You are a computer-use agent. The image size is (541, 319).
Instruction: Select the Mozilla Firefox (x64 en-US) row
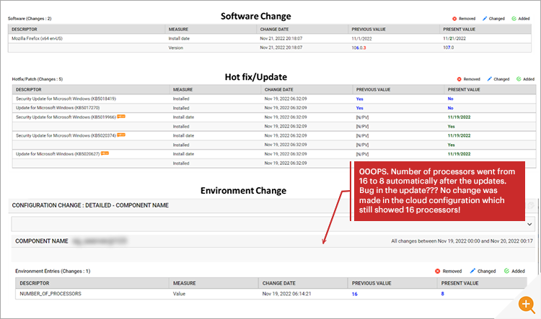pos(270,39)
